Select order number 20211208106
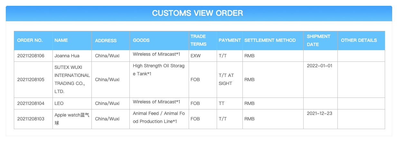The image size is (397, 141). pyautogui.click(x=31, y=56)
